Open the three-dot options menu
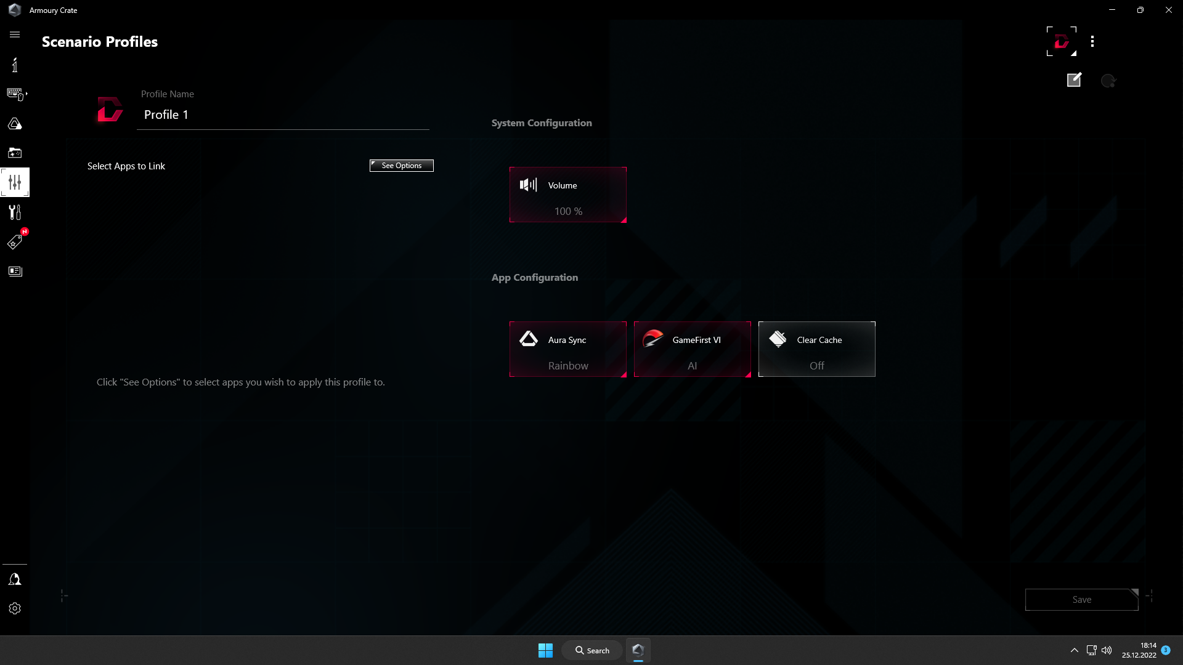 (1092, 41)
